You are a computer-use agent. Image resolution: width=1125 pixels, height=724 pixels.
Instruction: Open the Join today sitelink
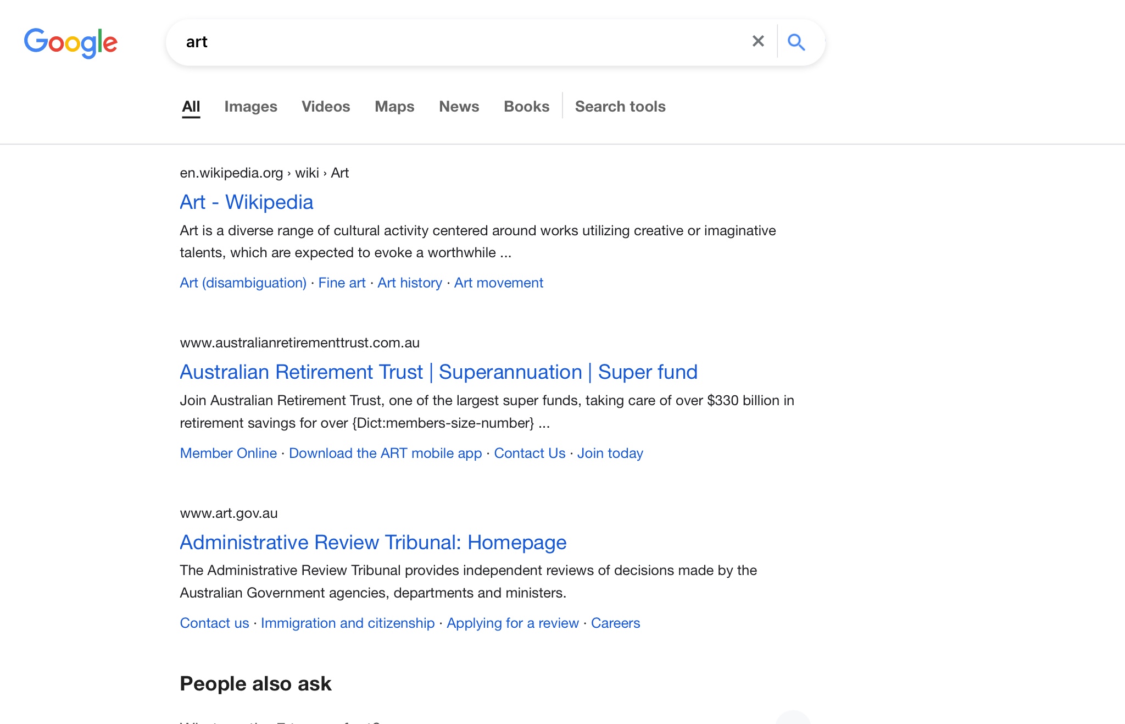point(610,453)
